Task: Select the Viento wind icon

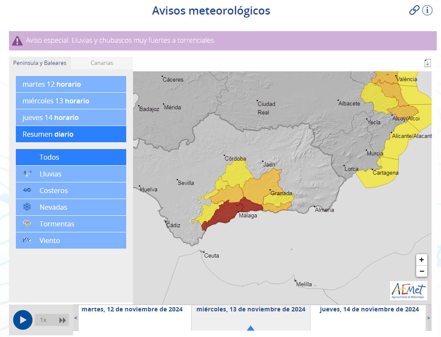Action: [x=27, y=240]
